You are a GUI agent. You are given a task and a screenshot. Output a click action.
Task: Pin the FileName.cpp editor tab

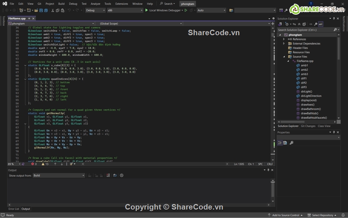(x=29, y=18)
